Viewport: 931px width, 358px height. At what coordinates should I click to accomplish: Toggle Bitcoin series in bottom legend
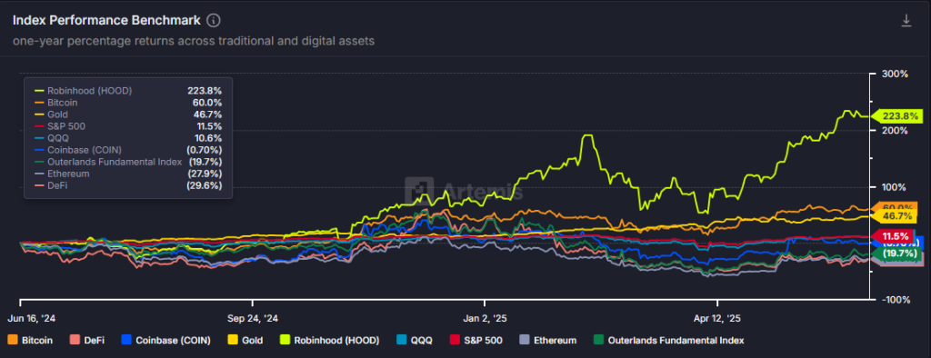(30, 340)
